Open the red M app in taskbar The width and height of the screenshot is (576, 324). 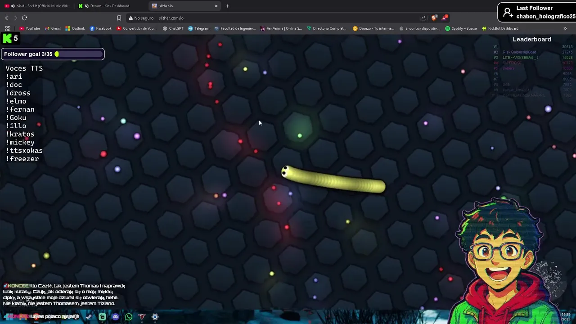142,317
